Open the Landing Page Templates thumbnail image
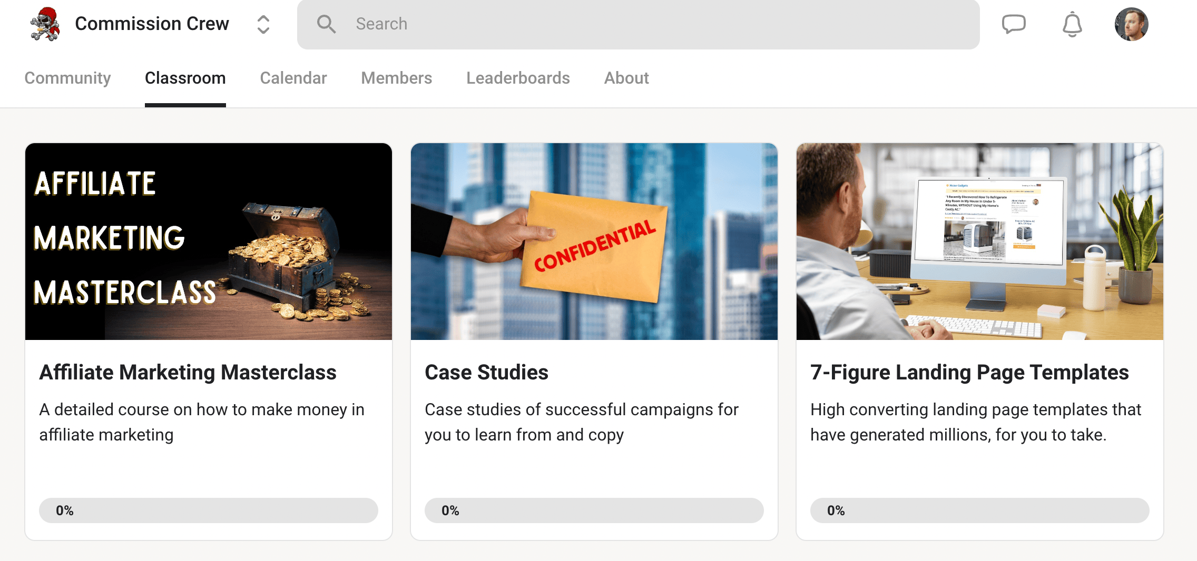This screenshot has height=561, width=1197. 979,242
